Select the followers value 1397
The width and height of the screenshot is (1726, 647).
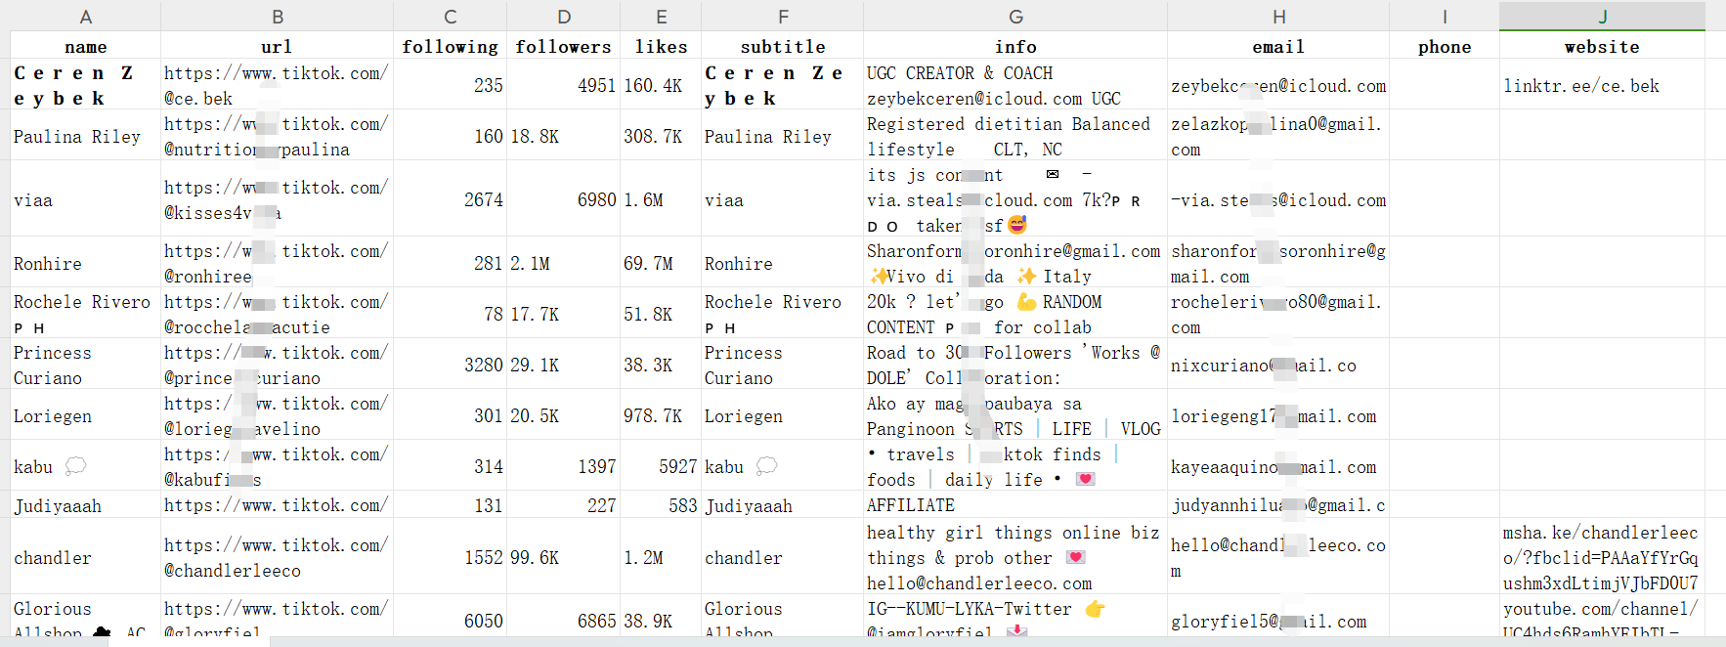coord(564,466)
